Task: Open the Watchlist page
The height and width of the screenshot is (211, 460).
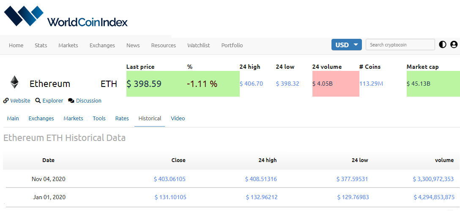Action: pyautogui.click(x=199, y=45)
